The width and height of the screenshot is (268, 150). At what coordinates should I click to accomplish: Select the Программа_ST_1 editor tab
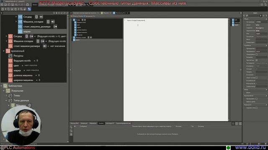[x=121, y=13]
